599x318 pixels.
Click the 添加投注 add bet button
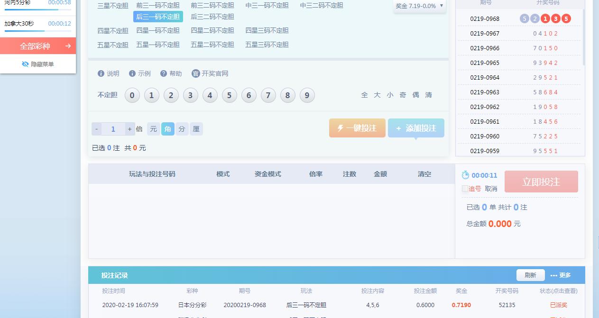(416, 128)
